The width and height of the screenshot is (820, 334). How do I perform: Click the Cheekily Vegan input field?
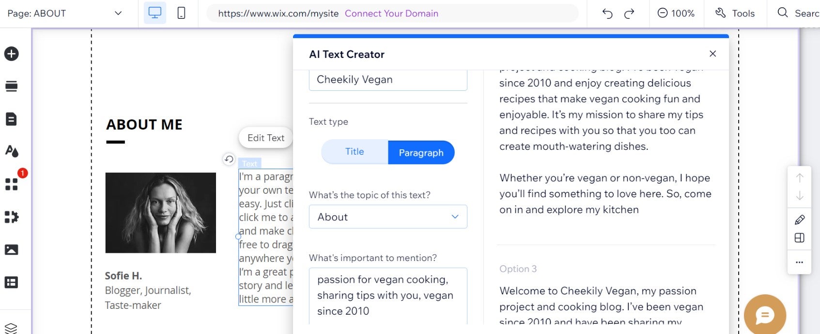coord(388,80)
